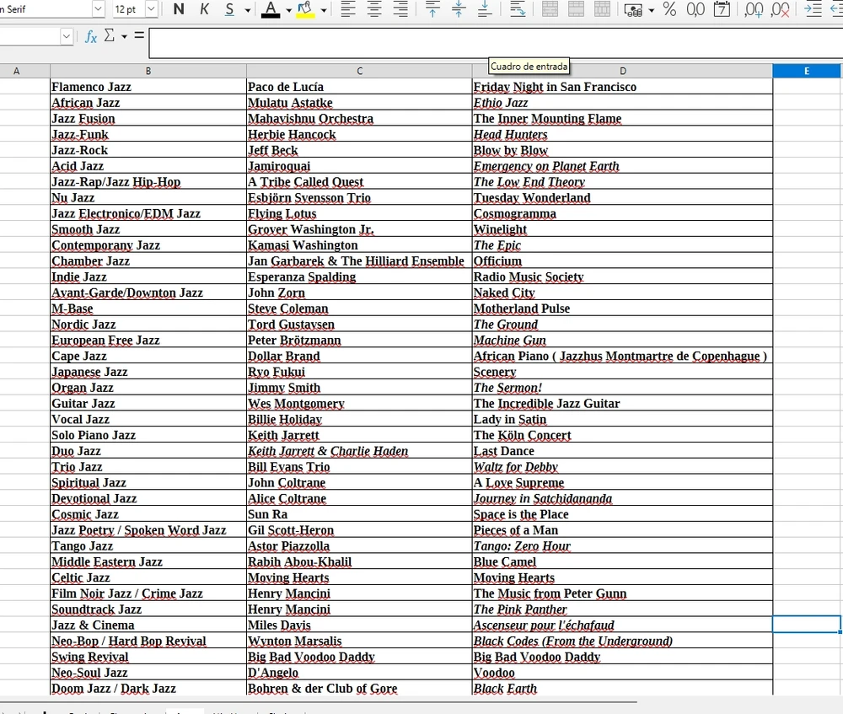Click cell 'Flamenco Jazz'
Viewport: 843px width, 714px height.
click(148, 87)
